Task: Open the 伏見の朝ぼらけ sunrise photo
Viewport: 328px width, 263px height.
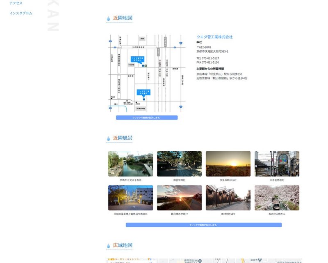Action: click(x=228, y=164)
